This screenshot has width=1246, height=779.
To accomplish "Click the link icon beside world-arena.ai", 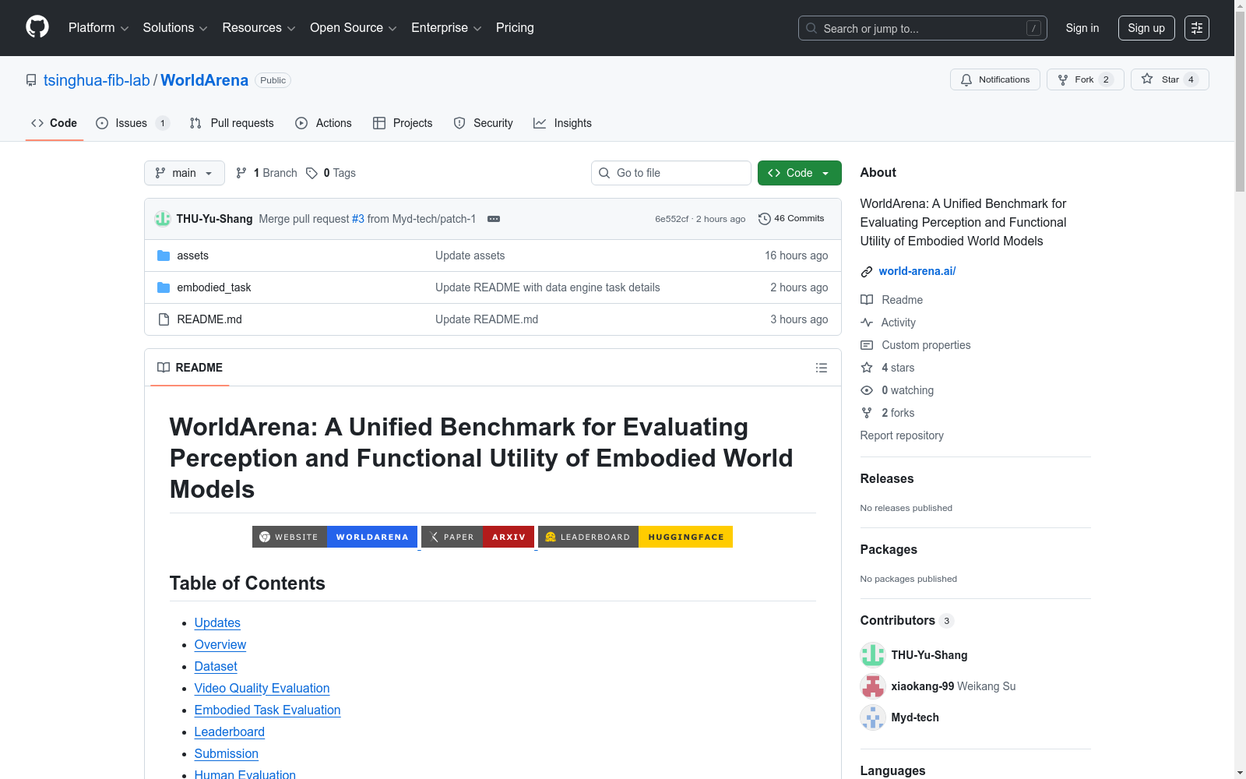I will [x=867, y=272].
